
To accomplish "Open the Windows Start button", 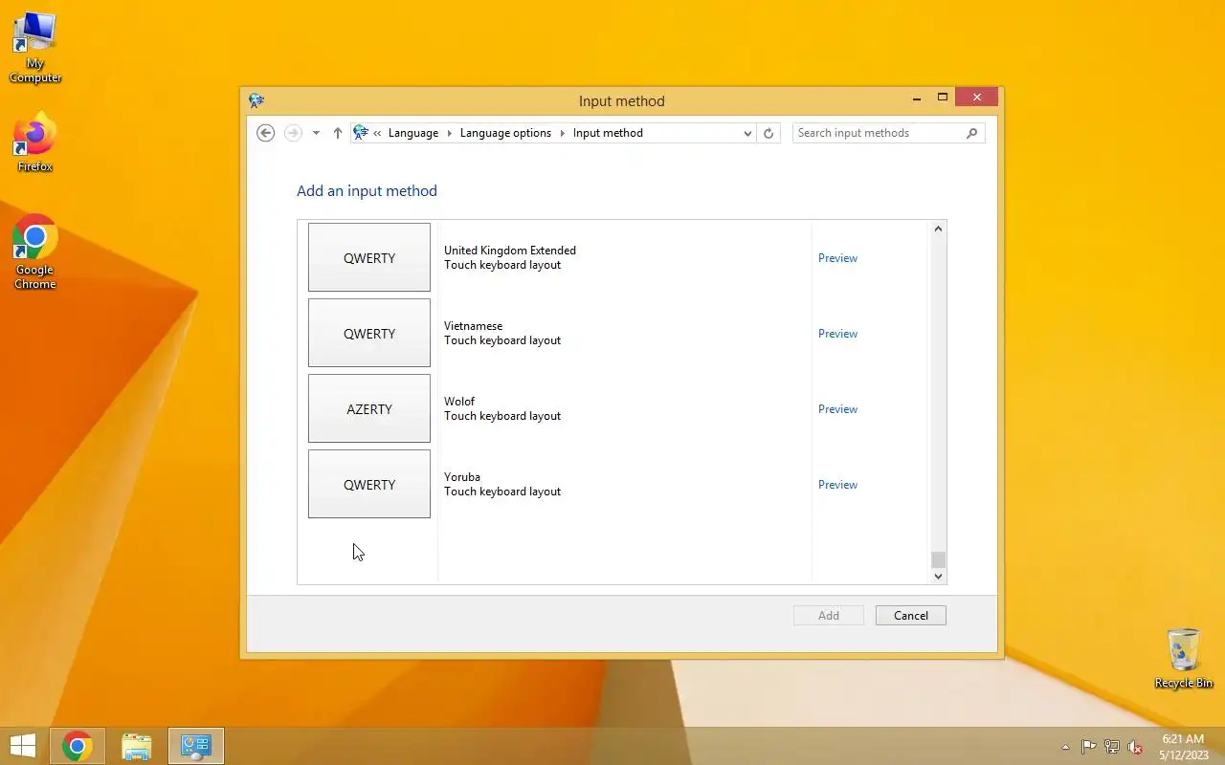I will pos(23,746).
